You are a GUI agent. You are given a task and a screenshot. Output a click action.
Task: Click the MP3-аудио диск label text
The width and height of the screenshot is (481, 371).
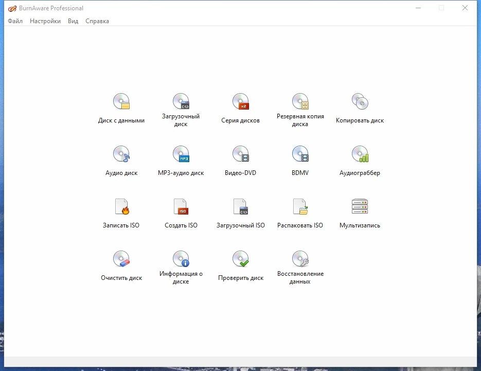(x=181, y=173)
